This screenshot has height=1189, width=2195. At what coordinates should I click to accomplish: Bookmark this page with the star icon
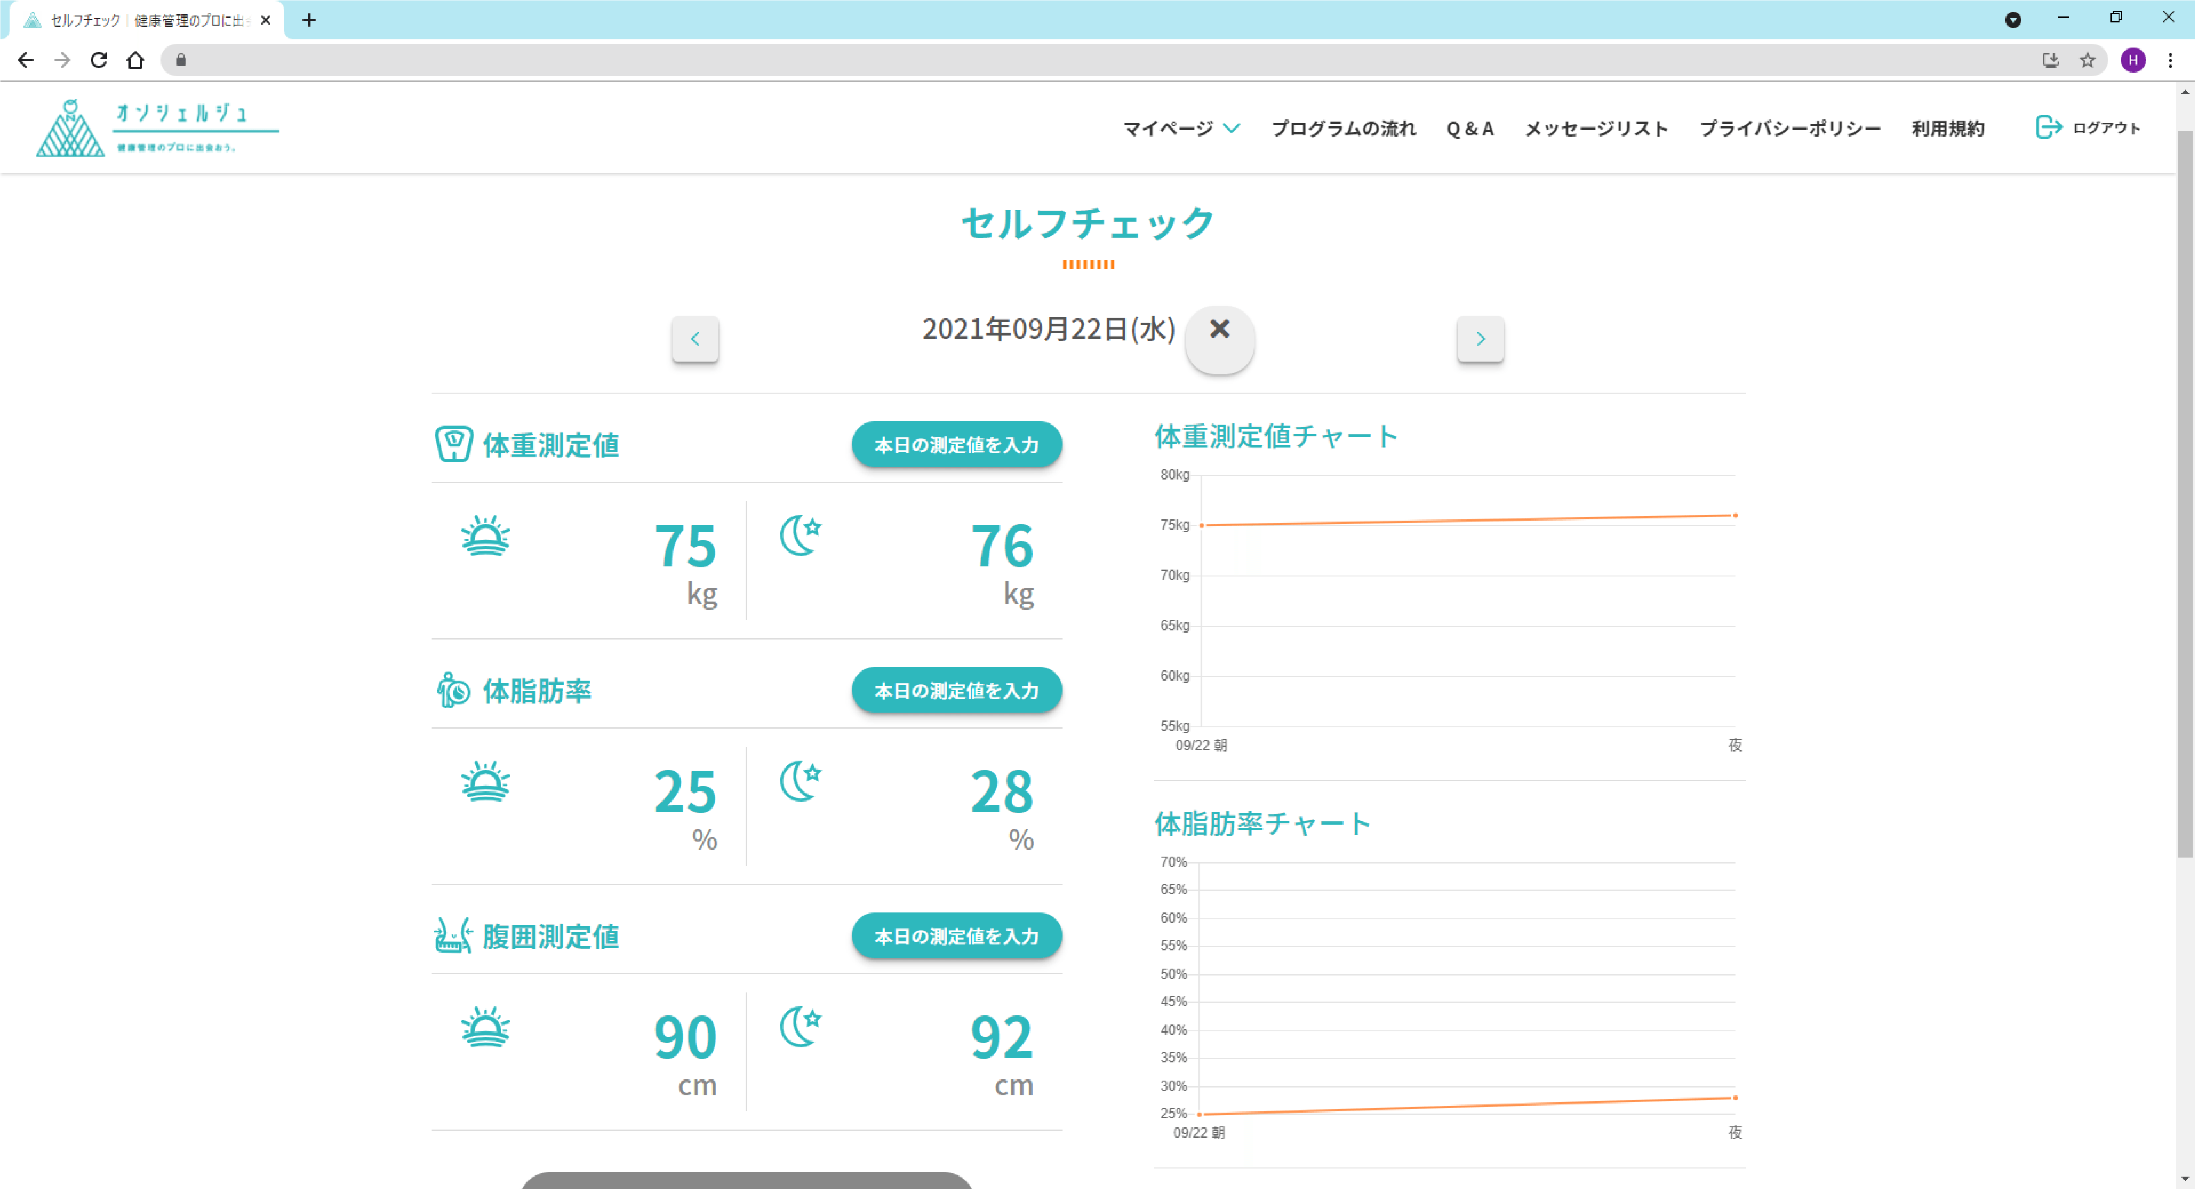(x=2087, y=59)
